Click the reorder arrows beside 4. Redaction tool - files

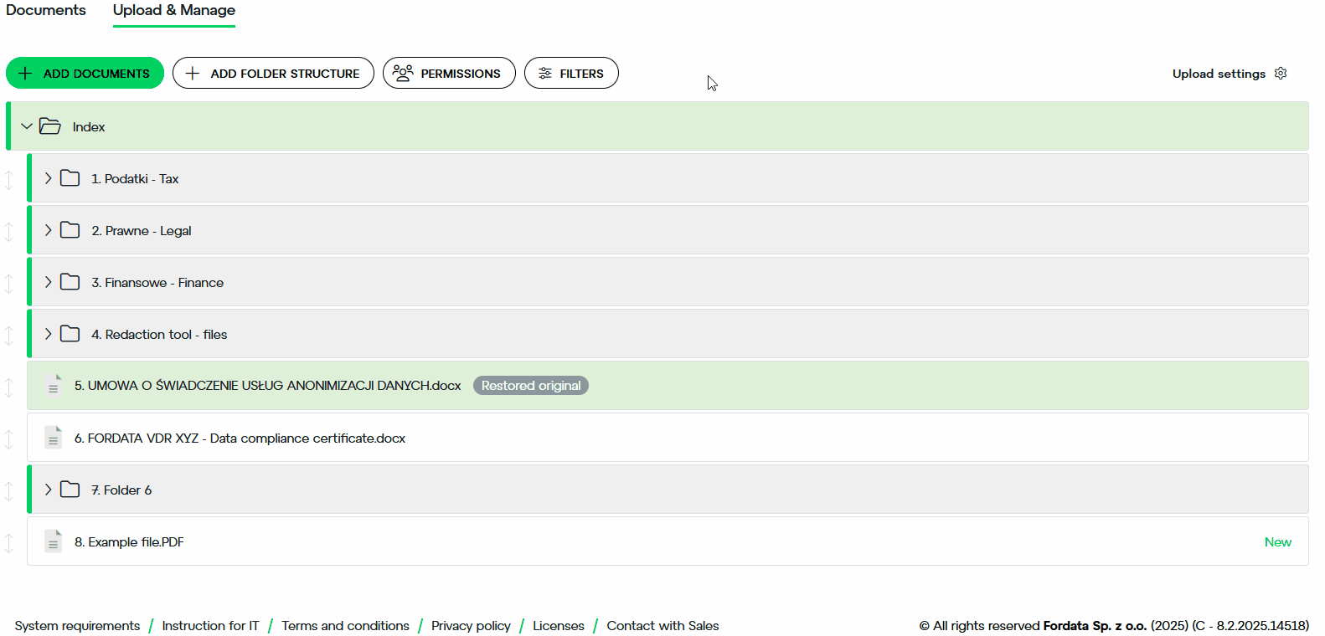click(9, 335)
